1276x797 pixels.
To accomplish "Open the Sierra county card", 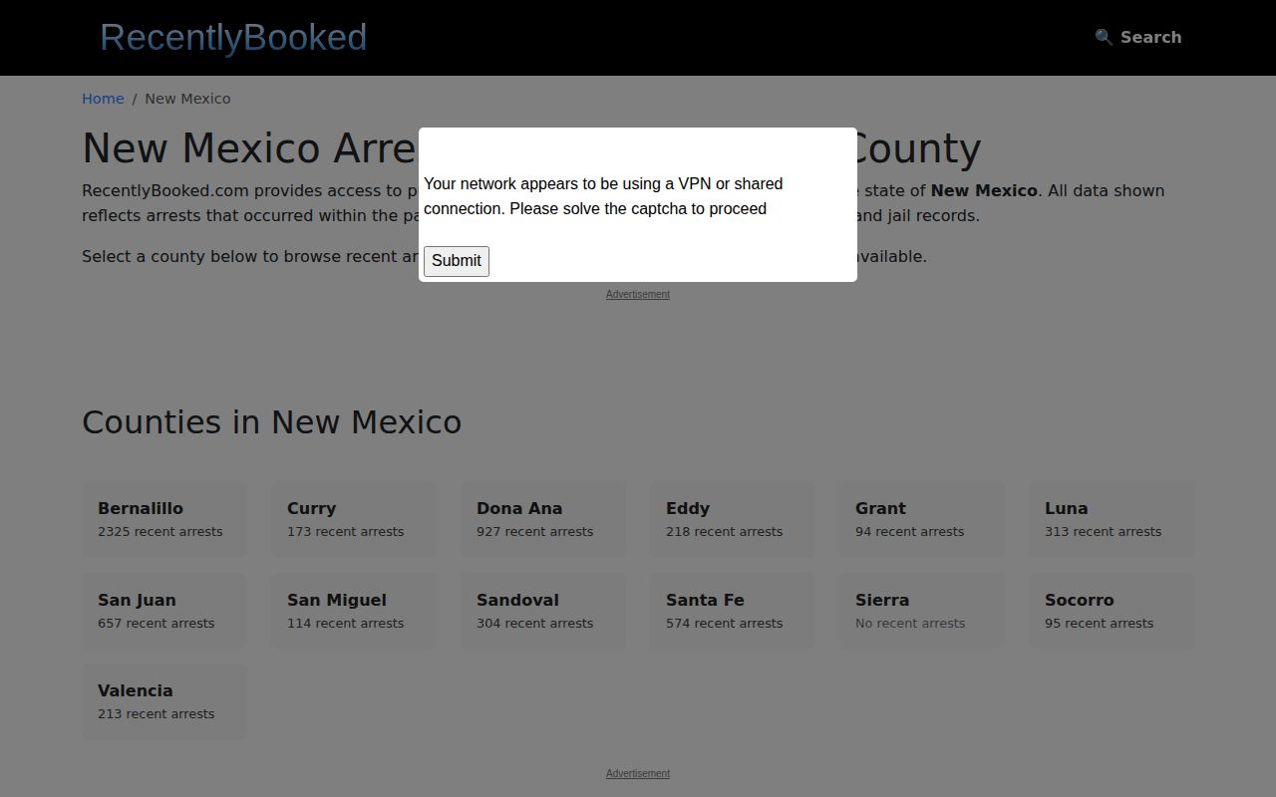I will (x=922, y=611).
